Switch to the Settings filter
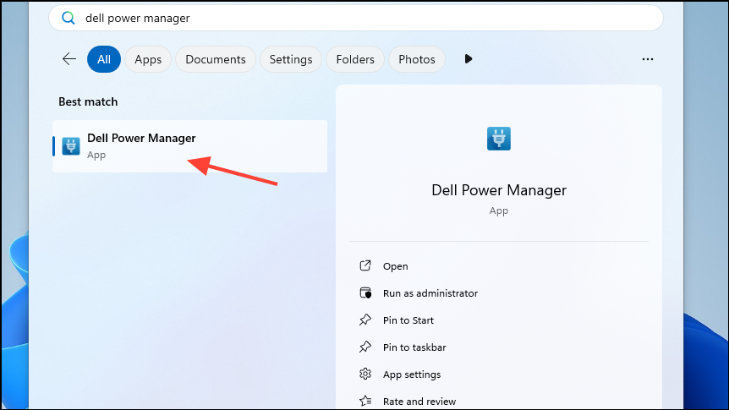 coord(291,59)
